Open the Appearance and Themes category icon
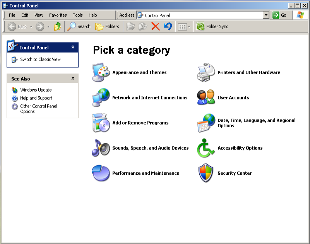 101,72
